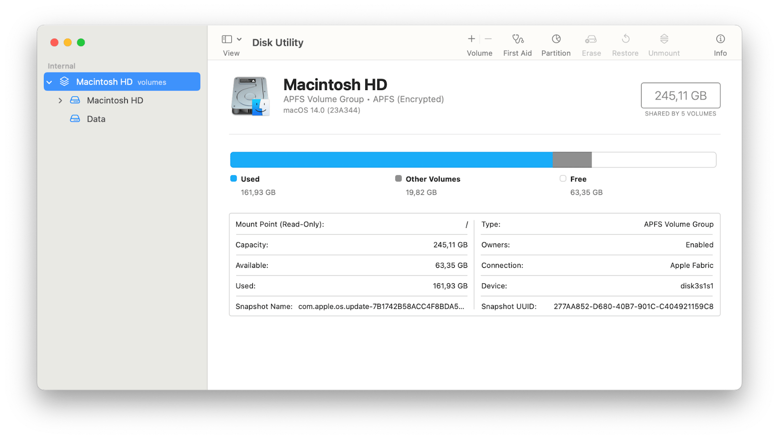Click the 63,35 GB free legend value
Viewport: 779px width, 439px height.
[x=586, y=192]
